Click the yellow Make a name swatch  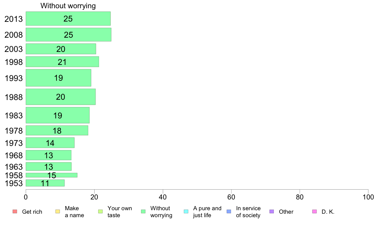pos(58,211)
